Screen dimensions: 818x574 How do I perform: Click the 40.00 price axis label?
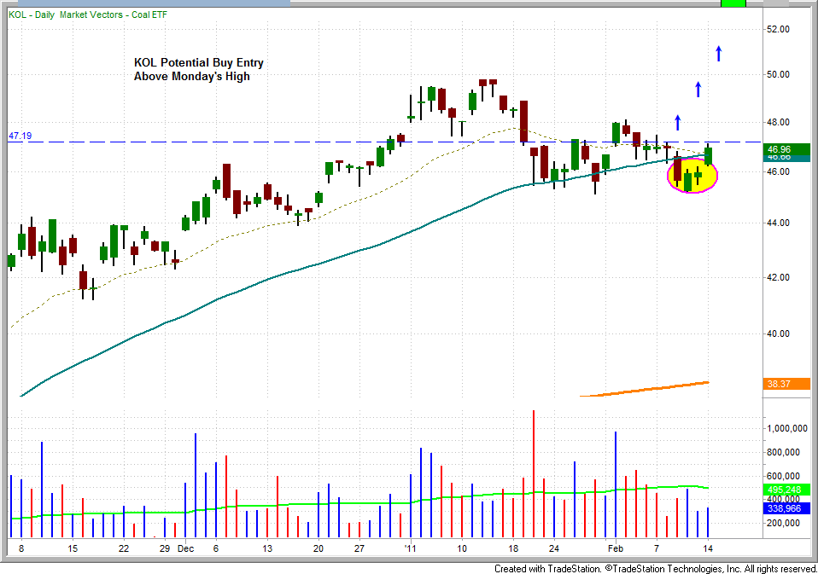778,333
